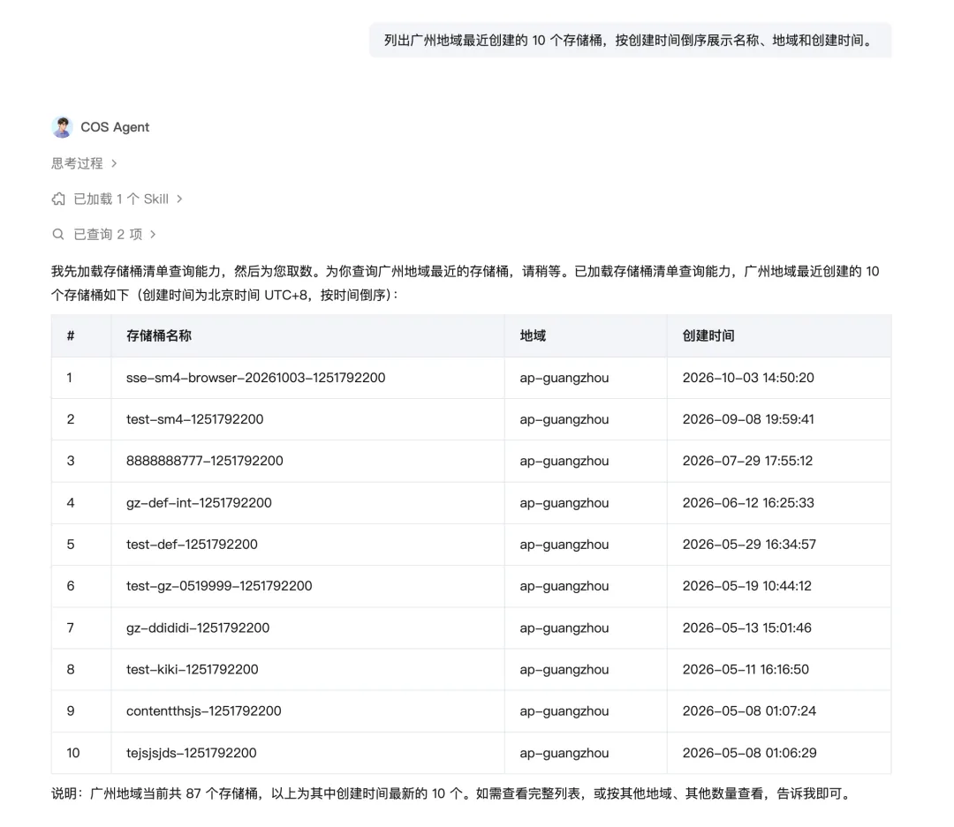The image size is (954, 827).
Task: Select bucket gz-ddididi-1251792200
Action: click(198, 628)
